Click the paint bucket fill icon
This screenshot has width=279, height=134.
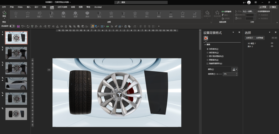click(206, 38)
